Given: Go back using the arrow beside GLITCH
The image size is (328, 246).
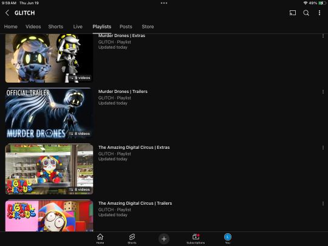Looking at the screenshot, I should click(7, 13).
